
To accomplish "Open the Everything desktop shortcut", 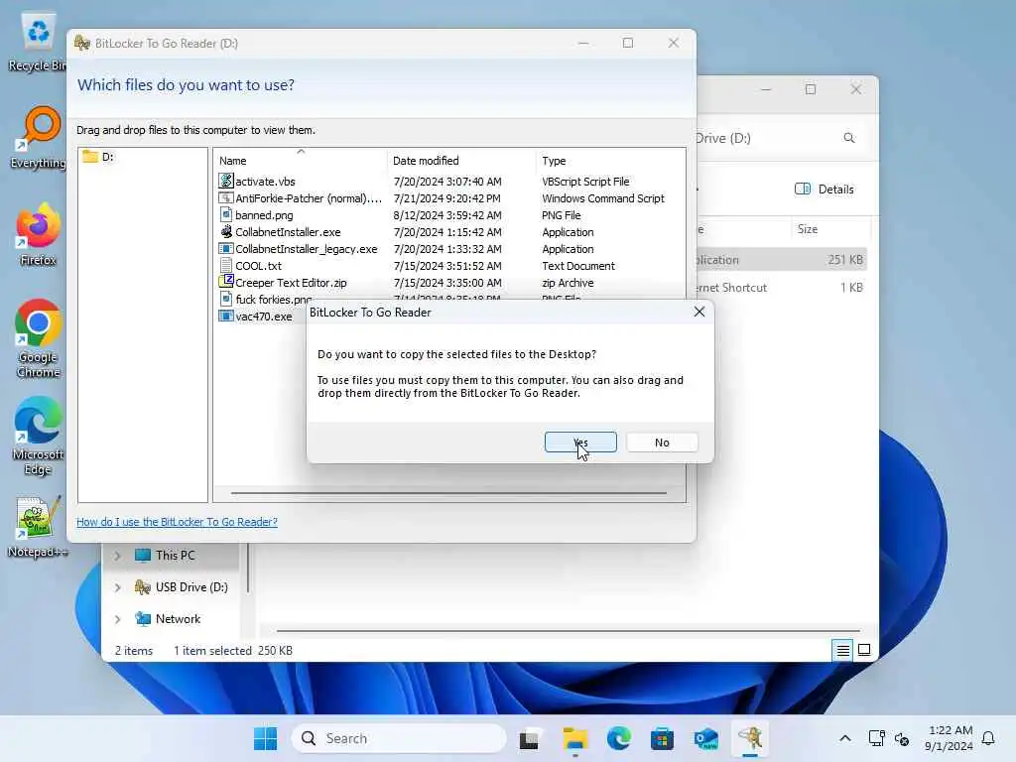I will tap(37, 138).
